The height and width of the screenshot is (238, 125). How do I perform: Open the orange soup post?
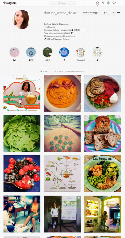point(62,93)
